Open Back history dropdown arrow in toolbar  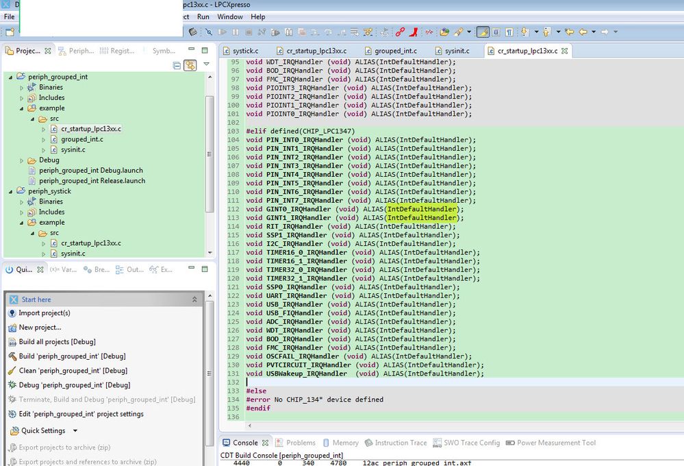pos(594,32)
